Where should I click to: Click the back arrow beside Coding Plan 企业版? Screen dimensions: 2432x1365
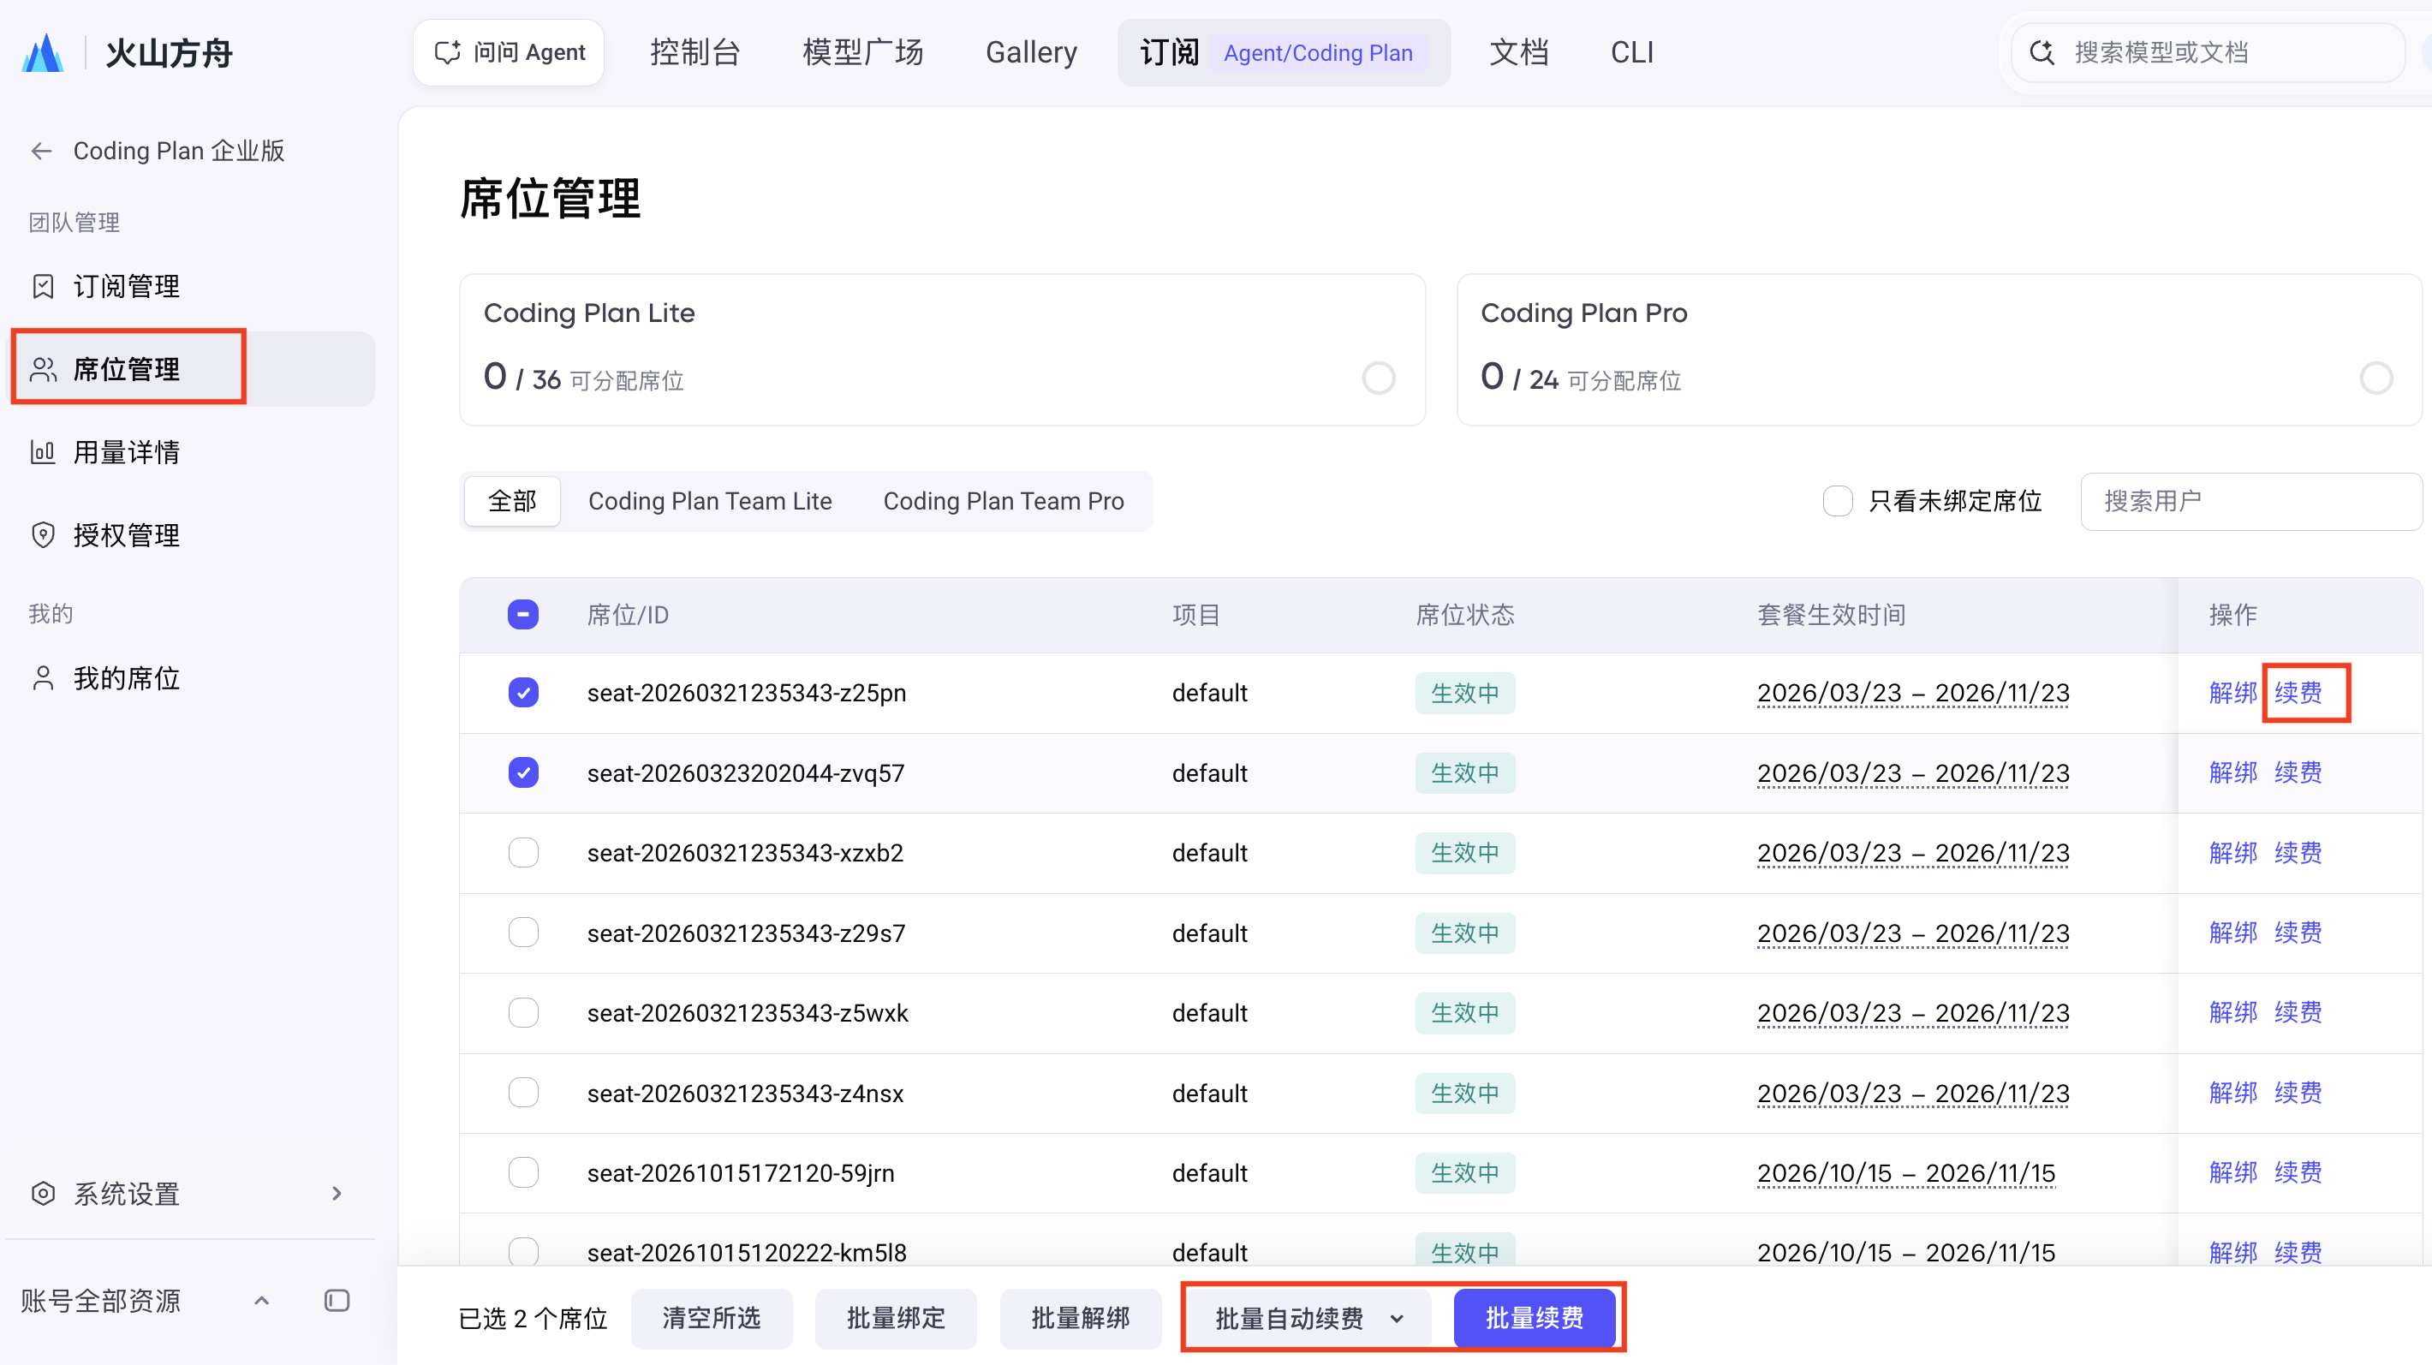pyautogui.click(x=42, y=151)
